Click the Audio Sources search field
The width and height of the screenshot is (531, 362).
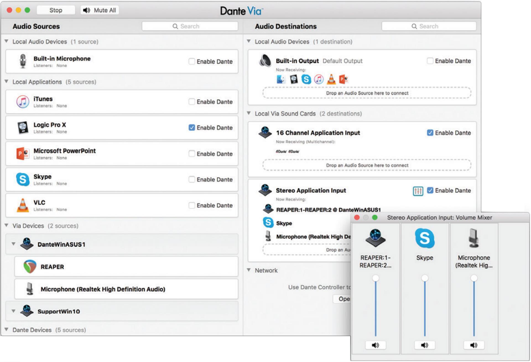pyautogui.click(x=190, y=26)
